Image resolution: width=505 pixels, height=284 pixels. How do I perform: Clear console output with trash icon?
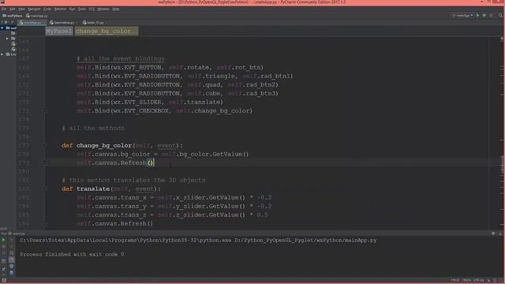11,273
